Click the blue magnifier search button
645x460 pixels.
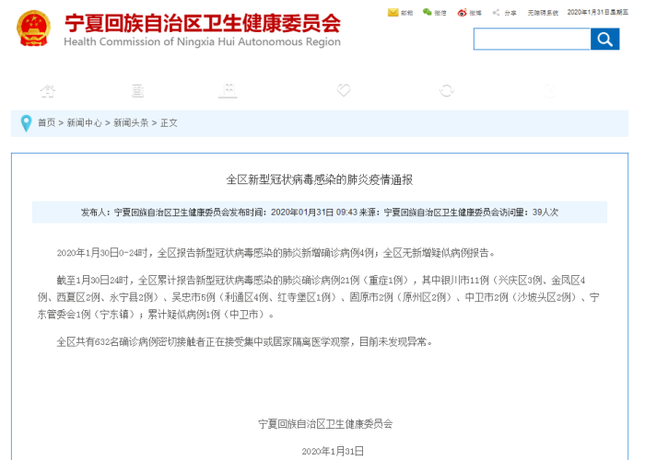click(604, 39)
